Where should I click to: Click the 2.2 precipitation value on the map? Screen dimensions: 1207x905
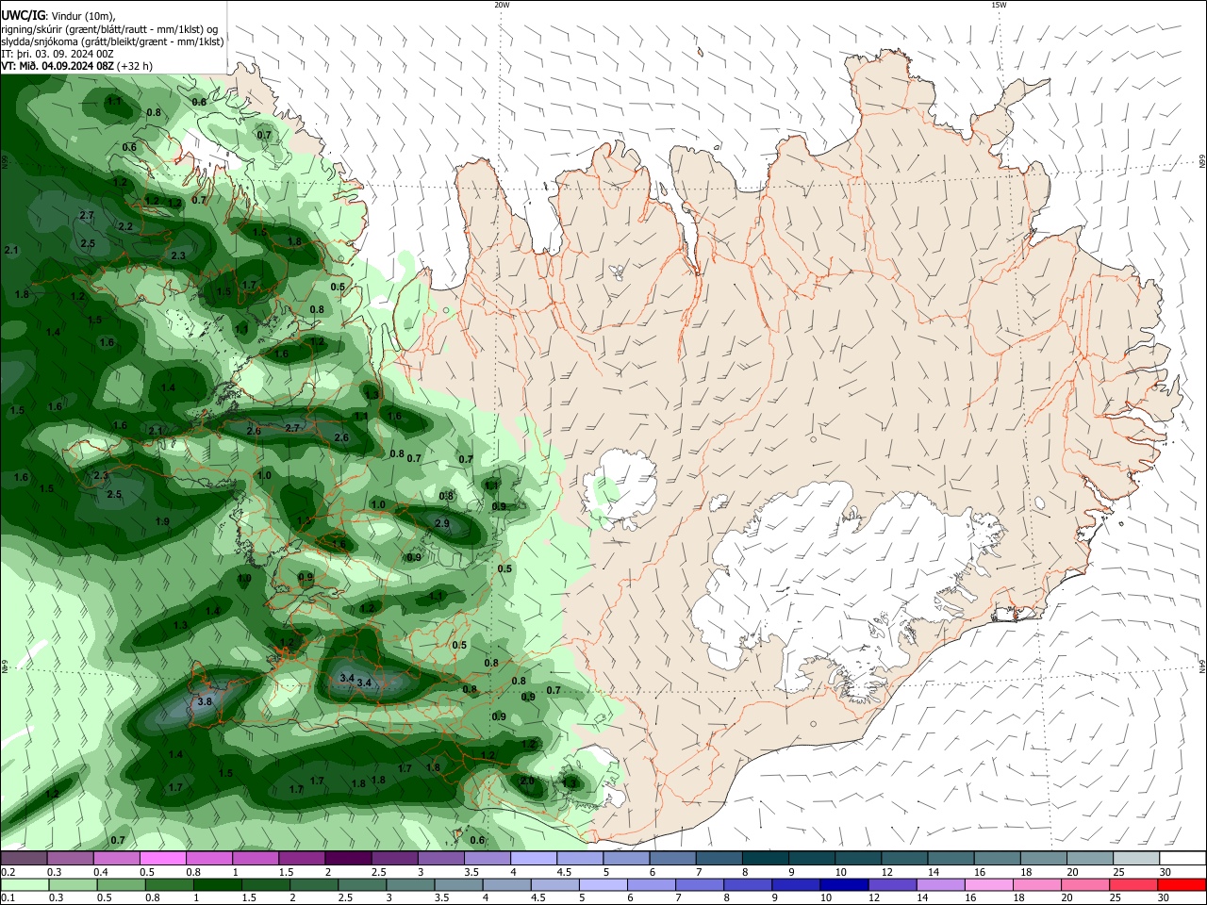click(x=125, y=226)
